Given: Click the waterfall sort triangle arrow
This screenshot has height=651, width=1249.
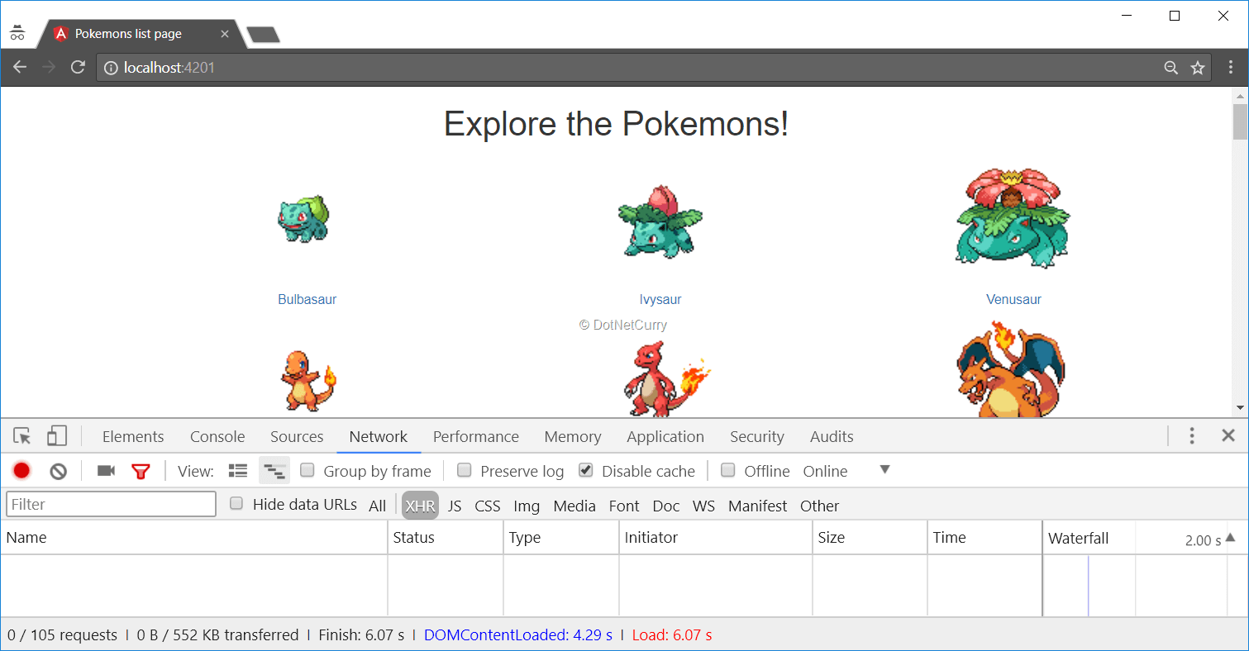Looking at the screenshot, I should point(1230,537).
